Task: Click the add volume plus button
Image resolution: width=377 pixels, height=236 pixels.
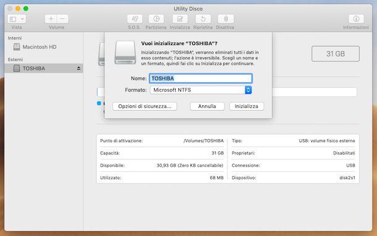Action: coord(51,19)
